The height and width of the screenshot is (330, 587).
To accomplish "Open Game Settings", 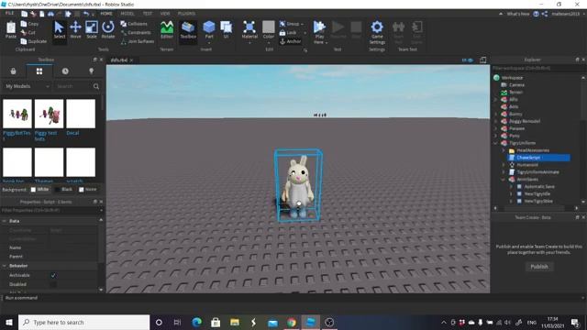I will point(377,32).
